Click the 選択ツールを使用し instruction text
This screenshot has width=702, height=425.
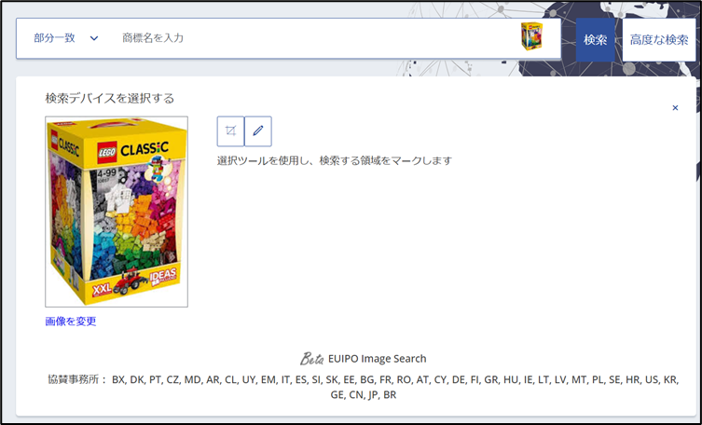(335, 160)
